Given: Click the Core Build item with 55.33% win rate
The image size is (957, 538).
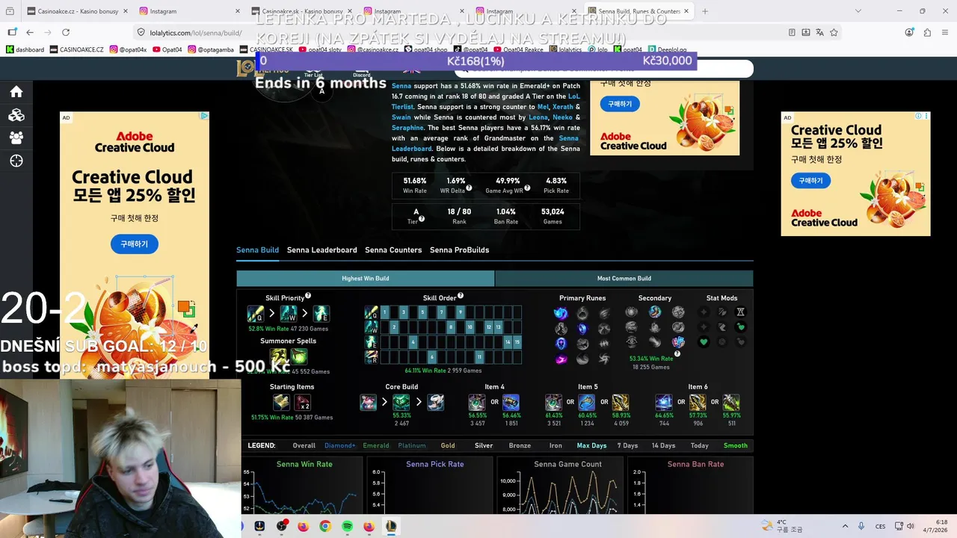Looking at the screenshot, I should [x=401, y=403].
